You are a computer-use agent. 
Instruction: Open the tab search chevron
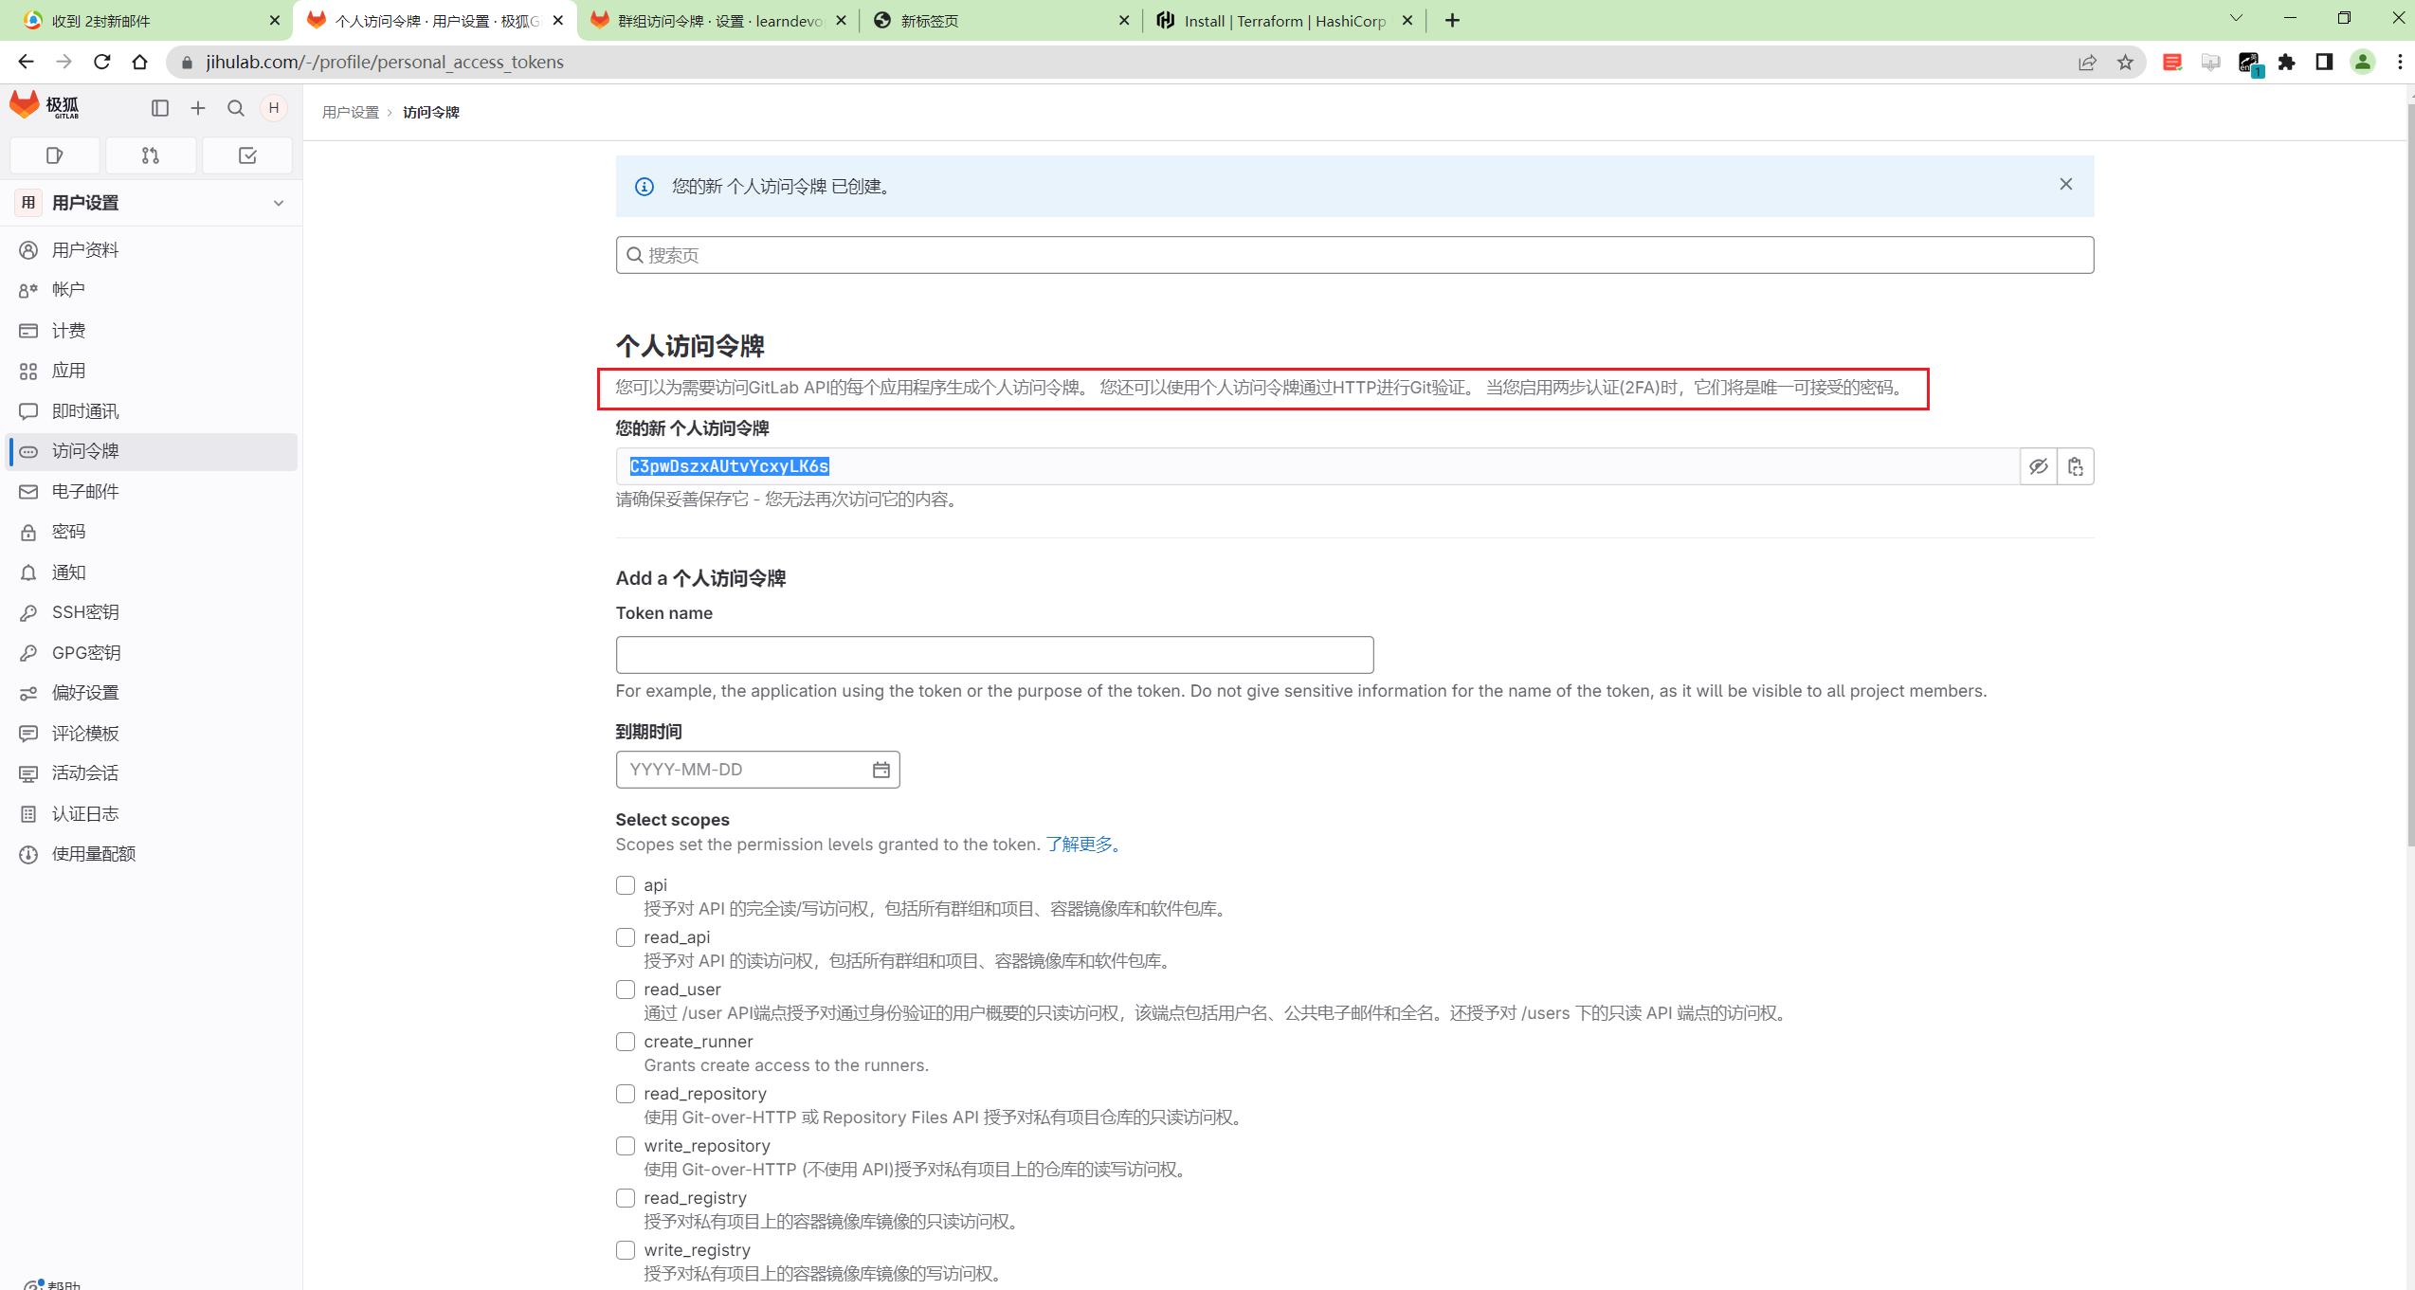[2236, 18]
